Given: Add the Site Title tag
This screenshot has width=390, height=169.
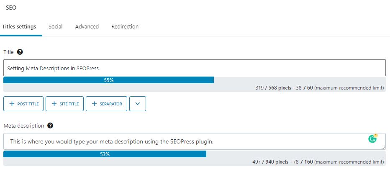Looking at the screenshot, I should [65, 104].
